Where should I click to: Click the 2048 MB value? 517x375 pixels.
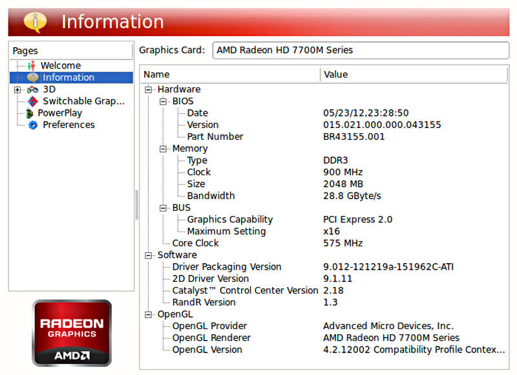pyautogui.click(x=343, y=184)
